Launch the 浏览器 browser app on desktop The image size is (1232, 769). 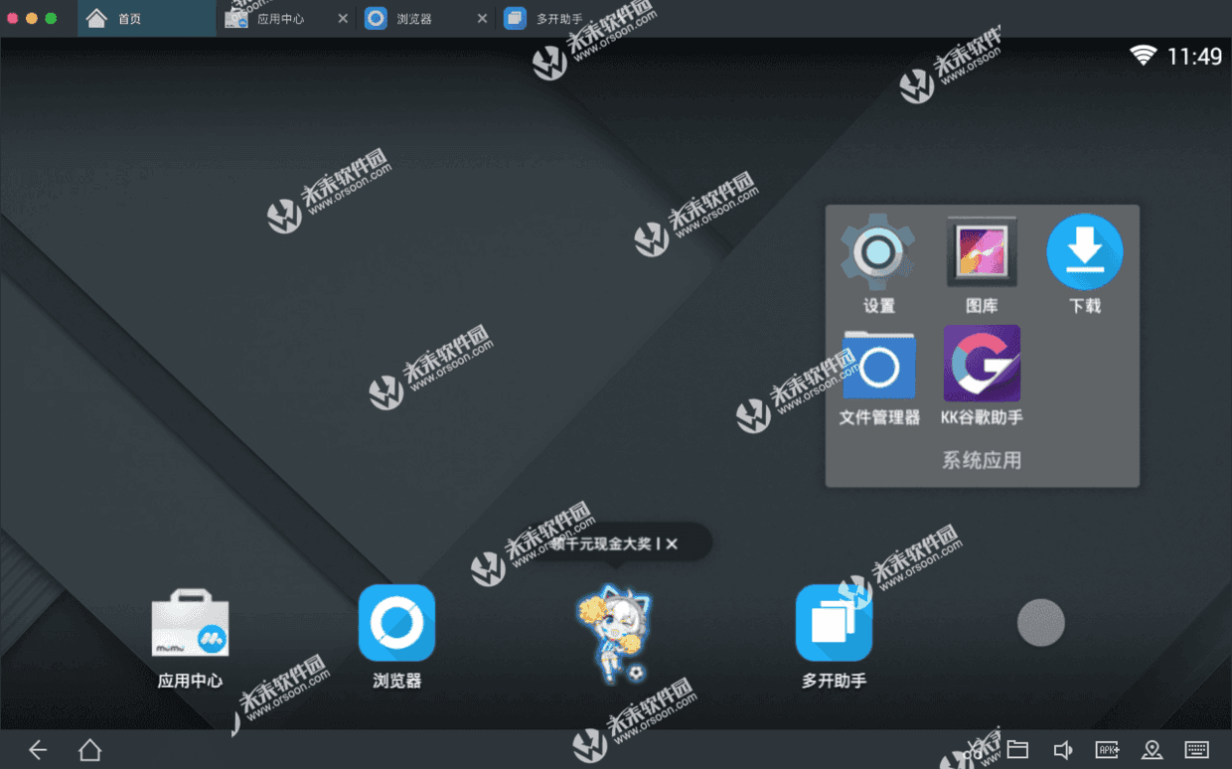[396, 623]
